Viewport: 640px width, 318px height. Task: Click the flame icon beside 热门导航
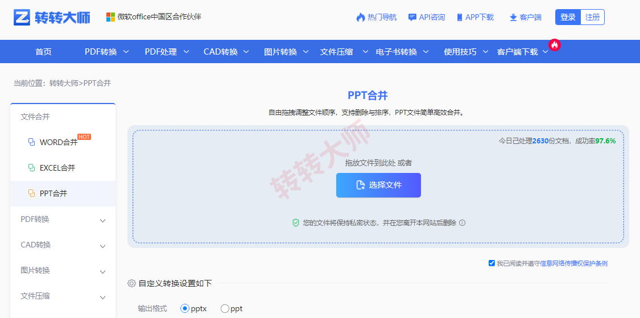pos(361,17)
